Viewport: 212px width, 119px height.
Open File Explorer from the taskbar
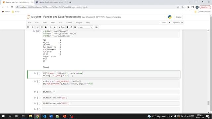30,116
